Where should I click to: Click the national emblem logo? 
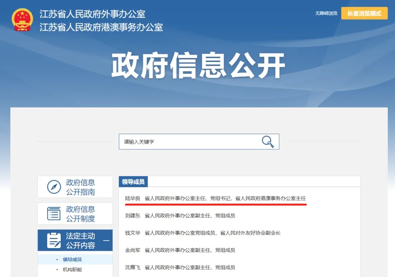(22, 20)
